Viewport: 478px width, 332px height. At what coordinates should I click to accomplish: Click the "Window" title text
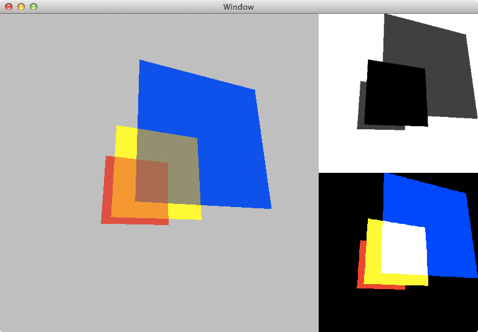pyautogui.click(x=238, y=7)
